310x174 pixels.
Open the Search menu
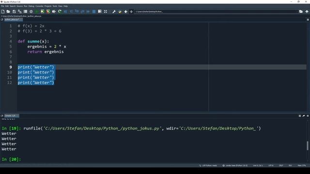pos(13,6)
